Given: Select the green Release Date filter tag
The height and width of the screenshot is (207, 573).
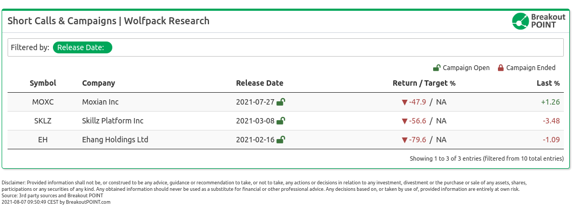Looking at the screenshot, I should [x=83, y=47].
